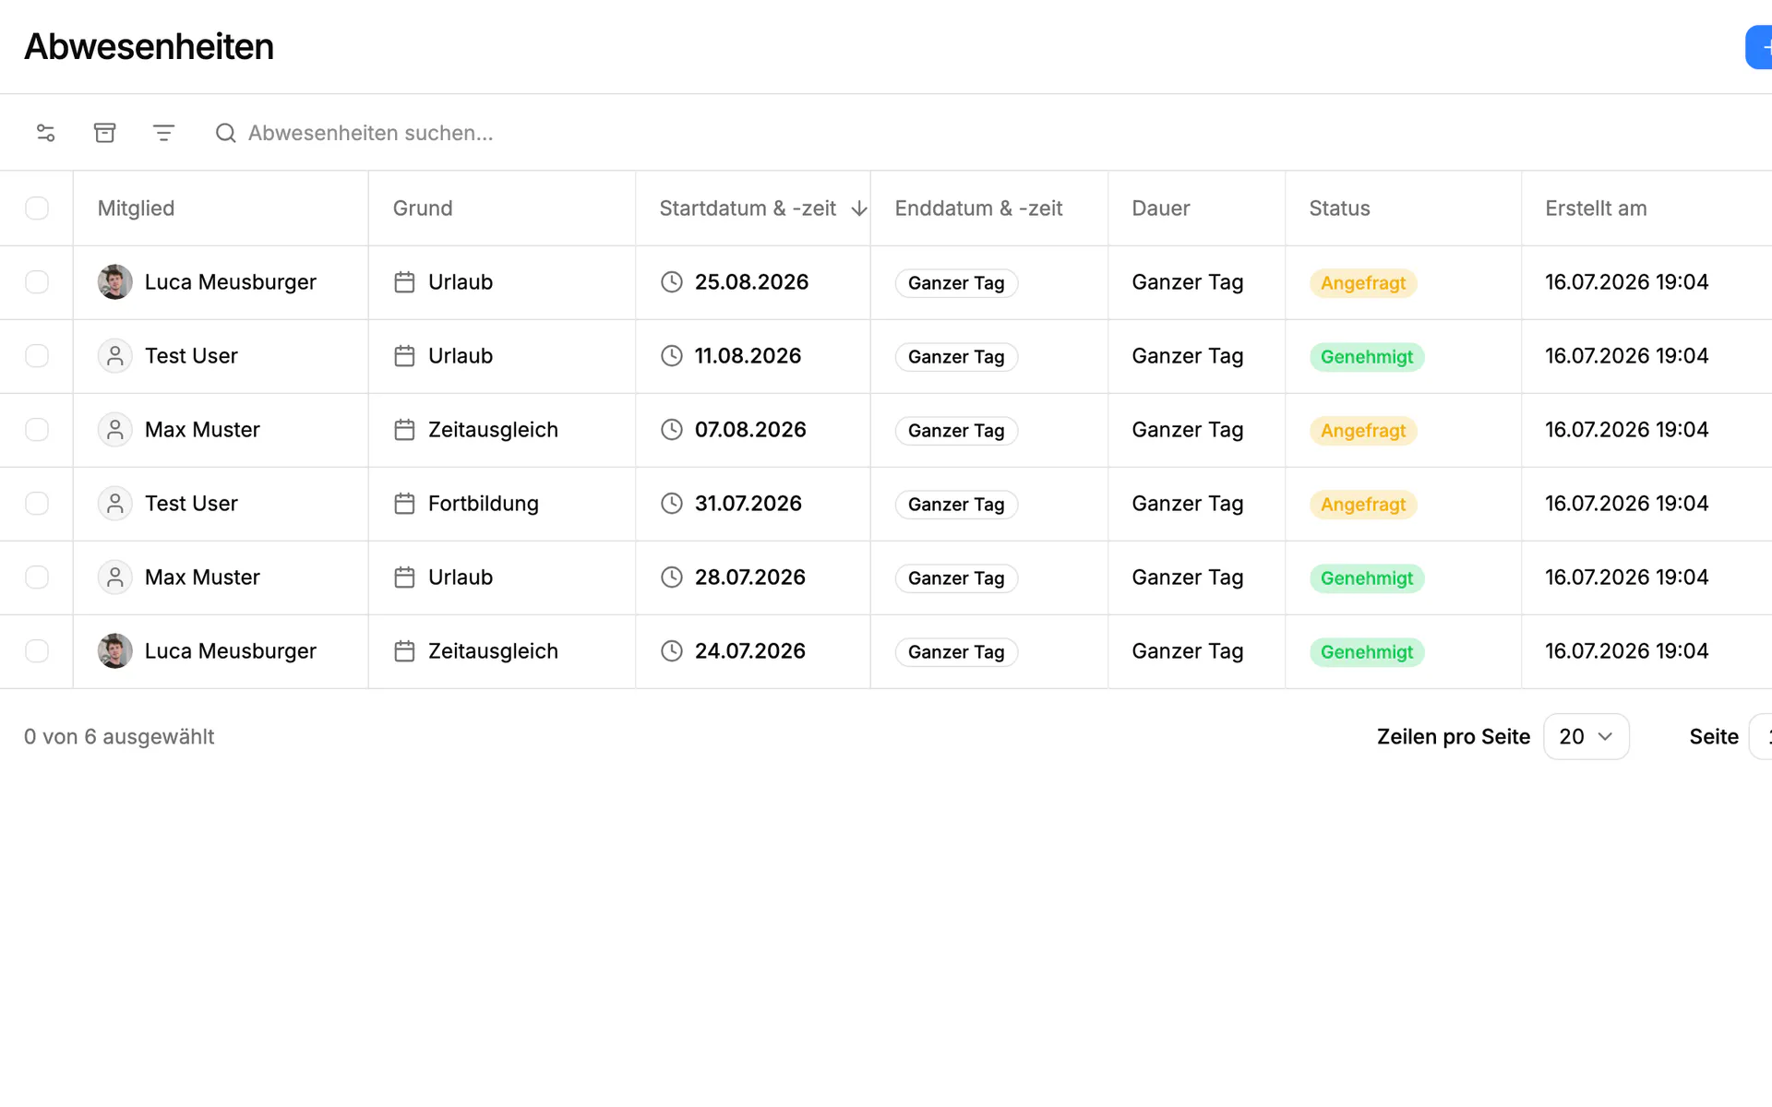Viewport: 1772px width, 1107px height.
Task: Click Luca Meusburger's avatar in Urlaub row
Action: tap(115, 282)
